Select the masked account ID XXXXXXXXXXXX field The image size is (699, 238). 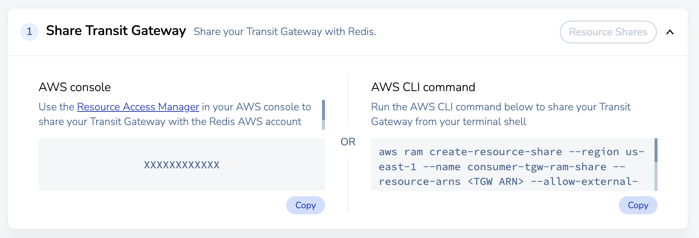pos(181,165)
